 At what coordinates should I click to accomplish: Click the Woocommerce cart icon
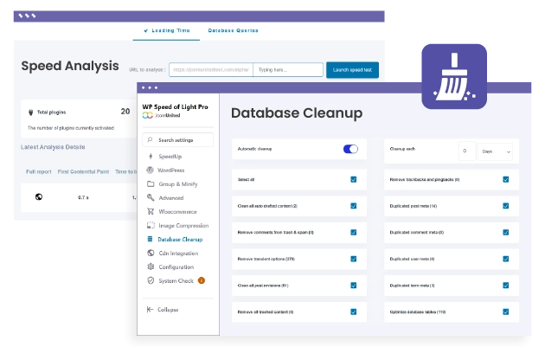pos(151,211)
